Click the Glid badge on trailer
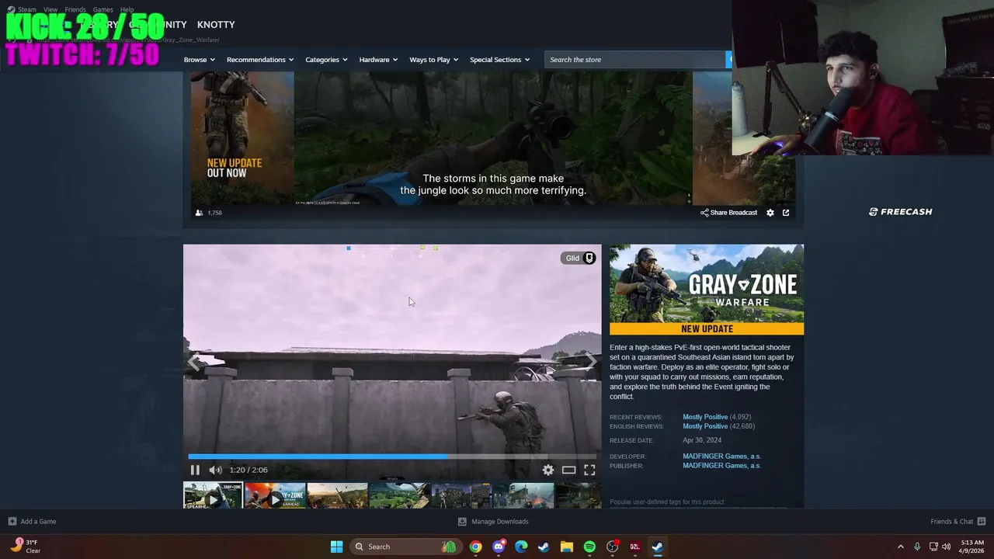Screen dimensions: 994x559 pos(579,258)
